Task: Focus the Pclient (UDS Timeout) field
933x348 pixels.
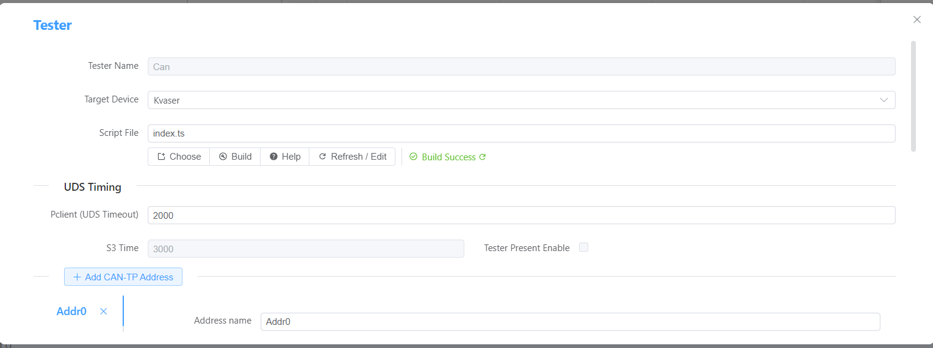Action: (x=521, y=215)
